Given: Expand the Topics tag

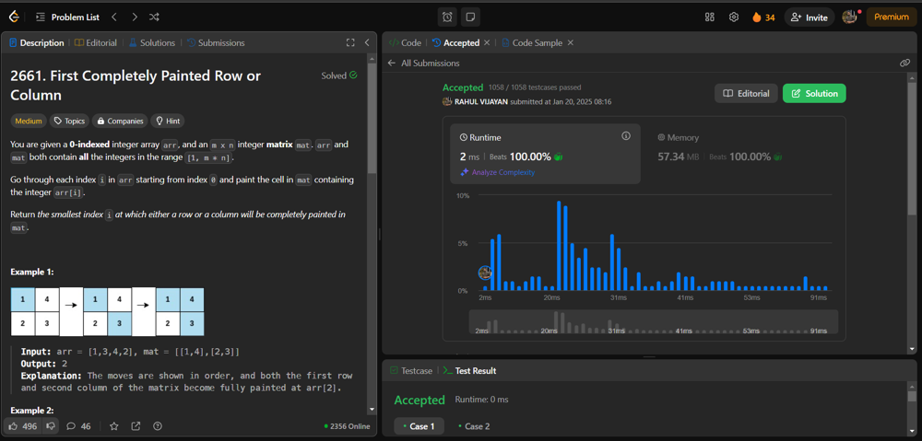Looking at the screenshot, I should point(69,121).
